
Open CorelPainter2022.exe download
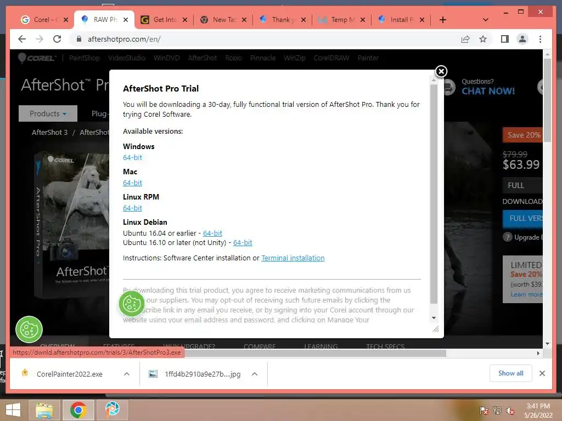[70, 374]
